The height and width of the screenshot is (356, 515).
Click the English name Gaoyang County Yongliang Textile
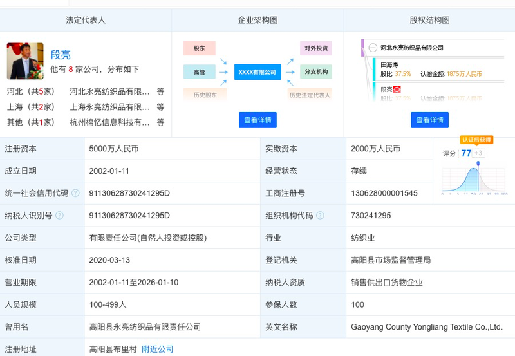pos(427,327)
